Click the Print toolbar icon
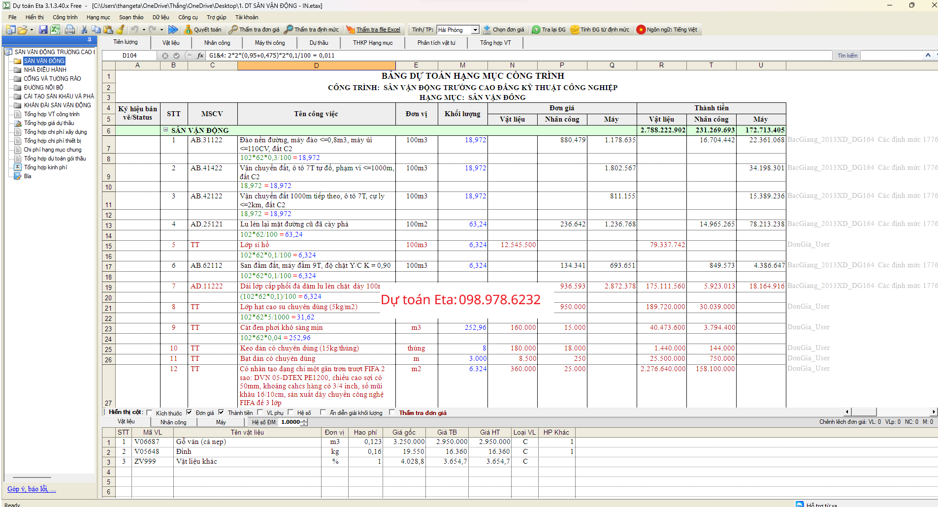Screen dimensions: 938x507 70,30
